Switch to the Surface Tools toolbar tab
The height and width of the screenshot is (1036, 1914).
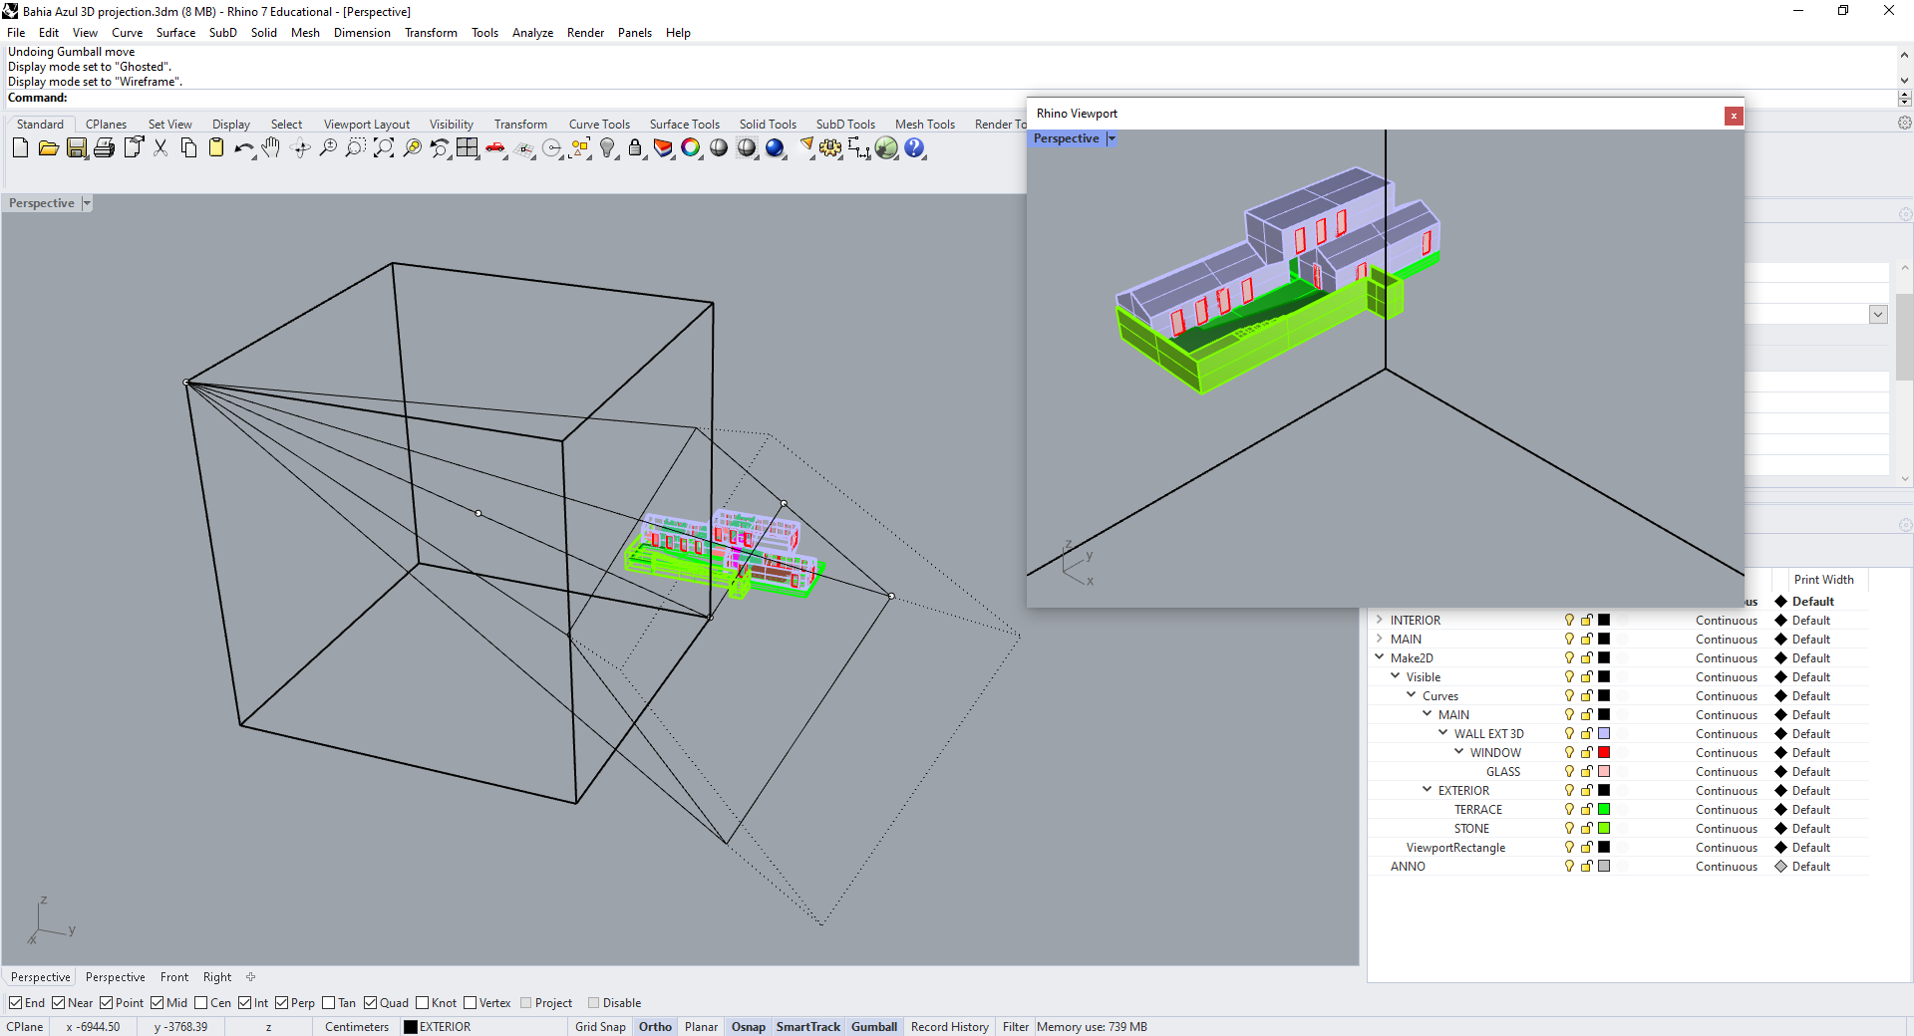coord(684,125)
